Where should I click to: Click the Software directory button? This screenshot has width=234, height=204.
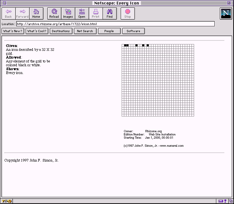coord(133,31)
